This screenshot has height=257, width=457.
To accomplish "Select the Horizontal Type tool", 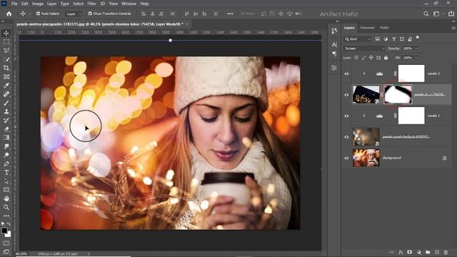I will 6,173.
